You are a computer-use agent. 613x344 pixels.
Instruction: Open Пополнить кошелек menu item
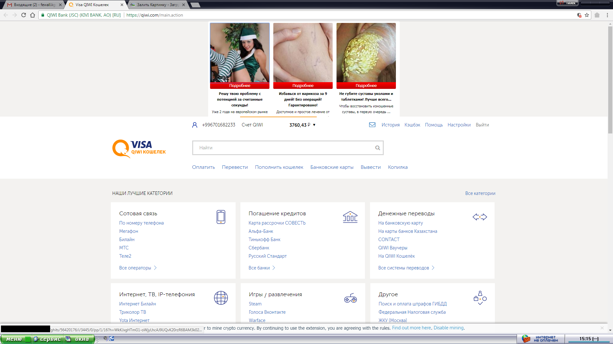pyautogui.click(x=279, y=167)
